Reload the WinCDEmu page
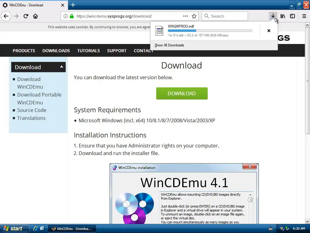Image resolution: width=310 pixels, height=233 pixels. pyautogui.click(x=26, y=16)
